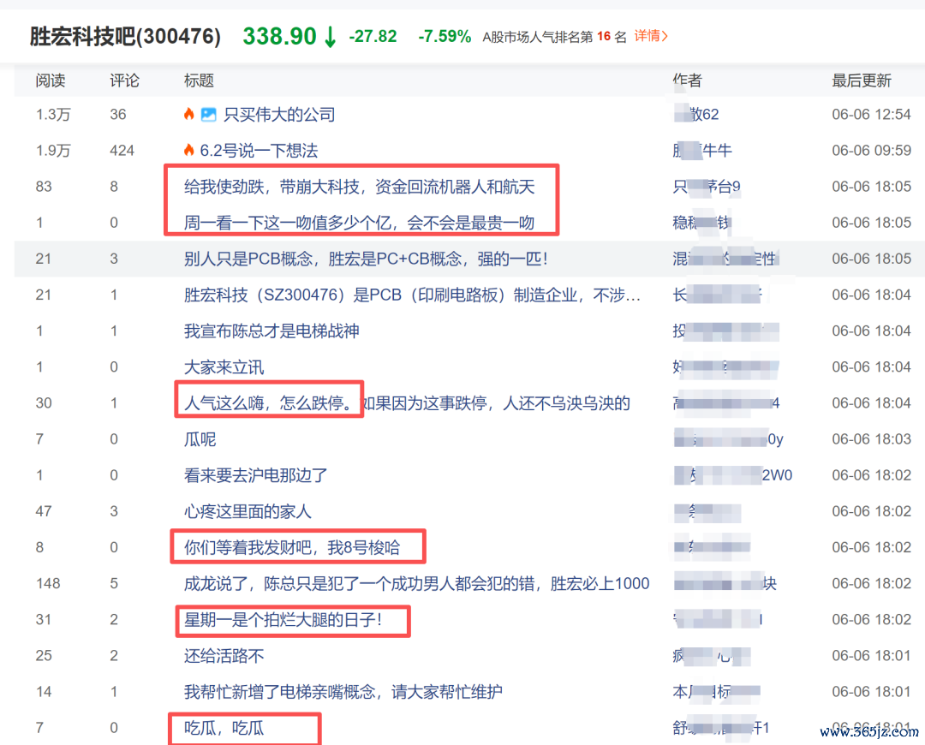Open post 胜宏科技（SZ300476）是PCB
925x745 pixels.
pos(412,295)
